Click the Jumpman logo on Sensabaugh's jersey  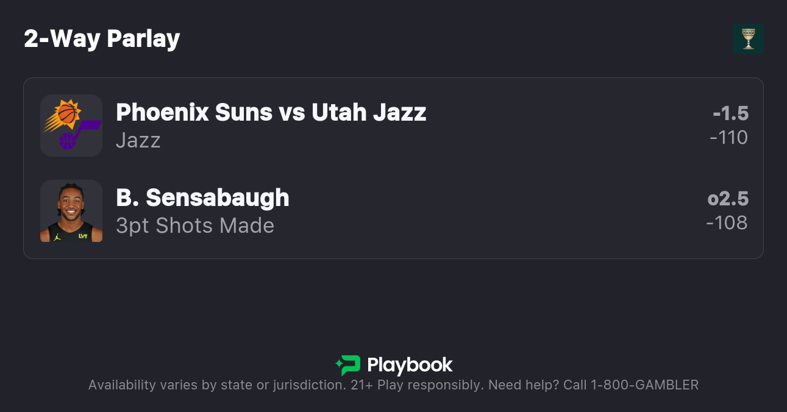[57, 236]
